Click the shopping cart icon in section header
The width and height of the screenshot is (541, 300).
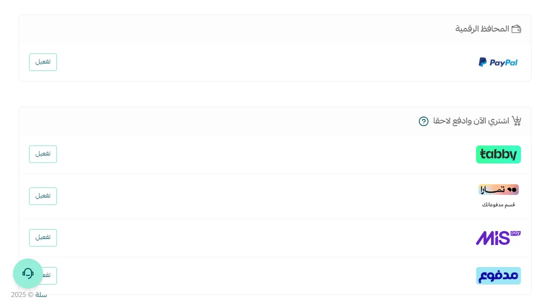tap(516, 121)
